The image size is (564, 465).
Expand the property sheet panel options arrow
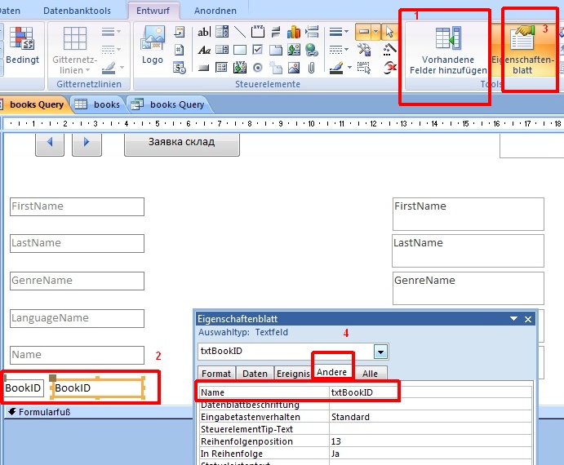tap(513, 319)
